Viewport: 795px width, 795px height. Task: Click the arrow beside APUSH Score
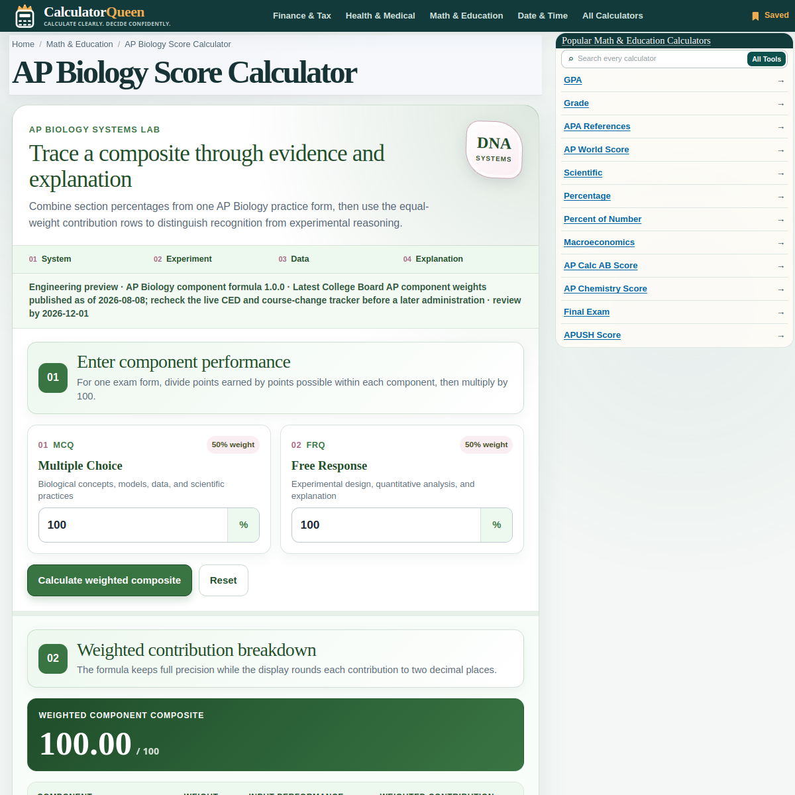coord(780,336)
